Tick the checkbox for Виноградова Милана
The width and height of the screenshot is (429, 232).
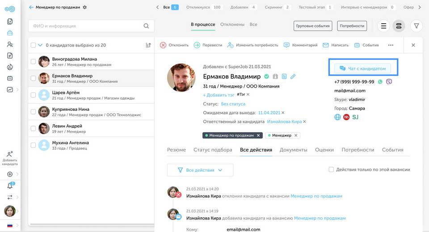(x=33, y=62)
